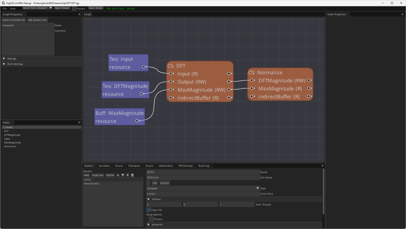Click Zoom to Content button
Viewport: 406px width, 229px height.
13,20
